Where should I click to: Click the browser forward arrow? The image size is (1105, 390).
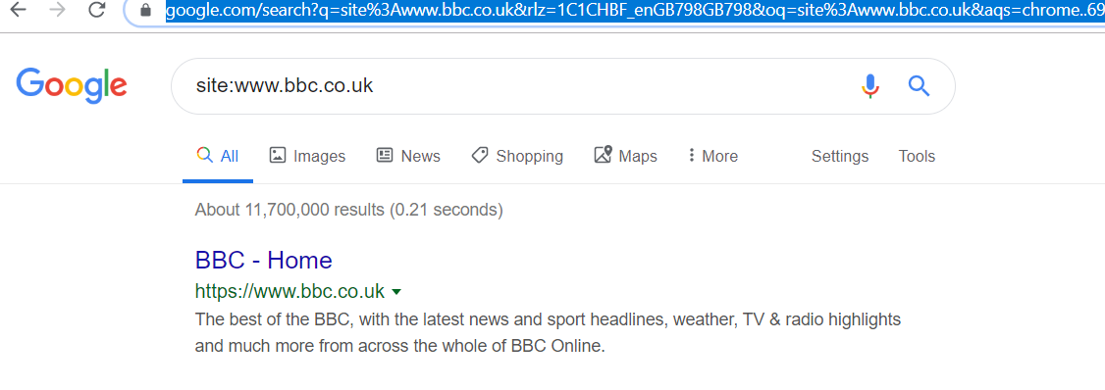point(60,10)
